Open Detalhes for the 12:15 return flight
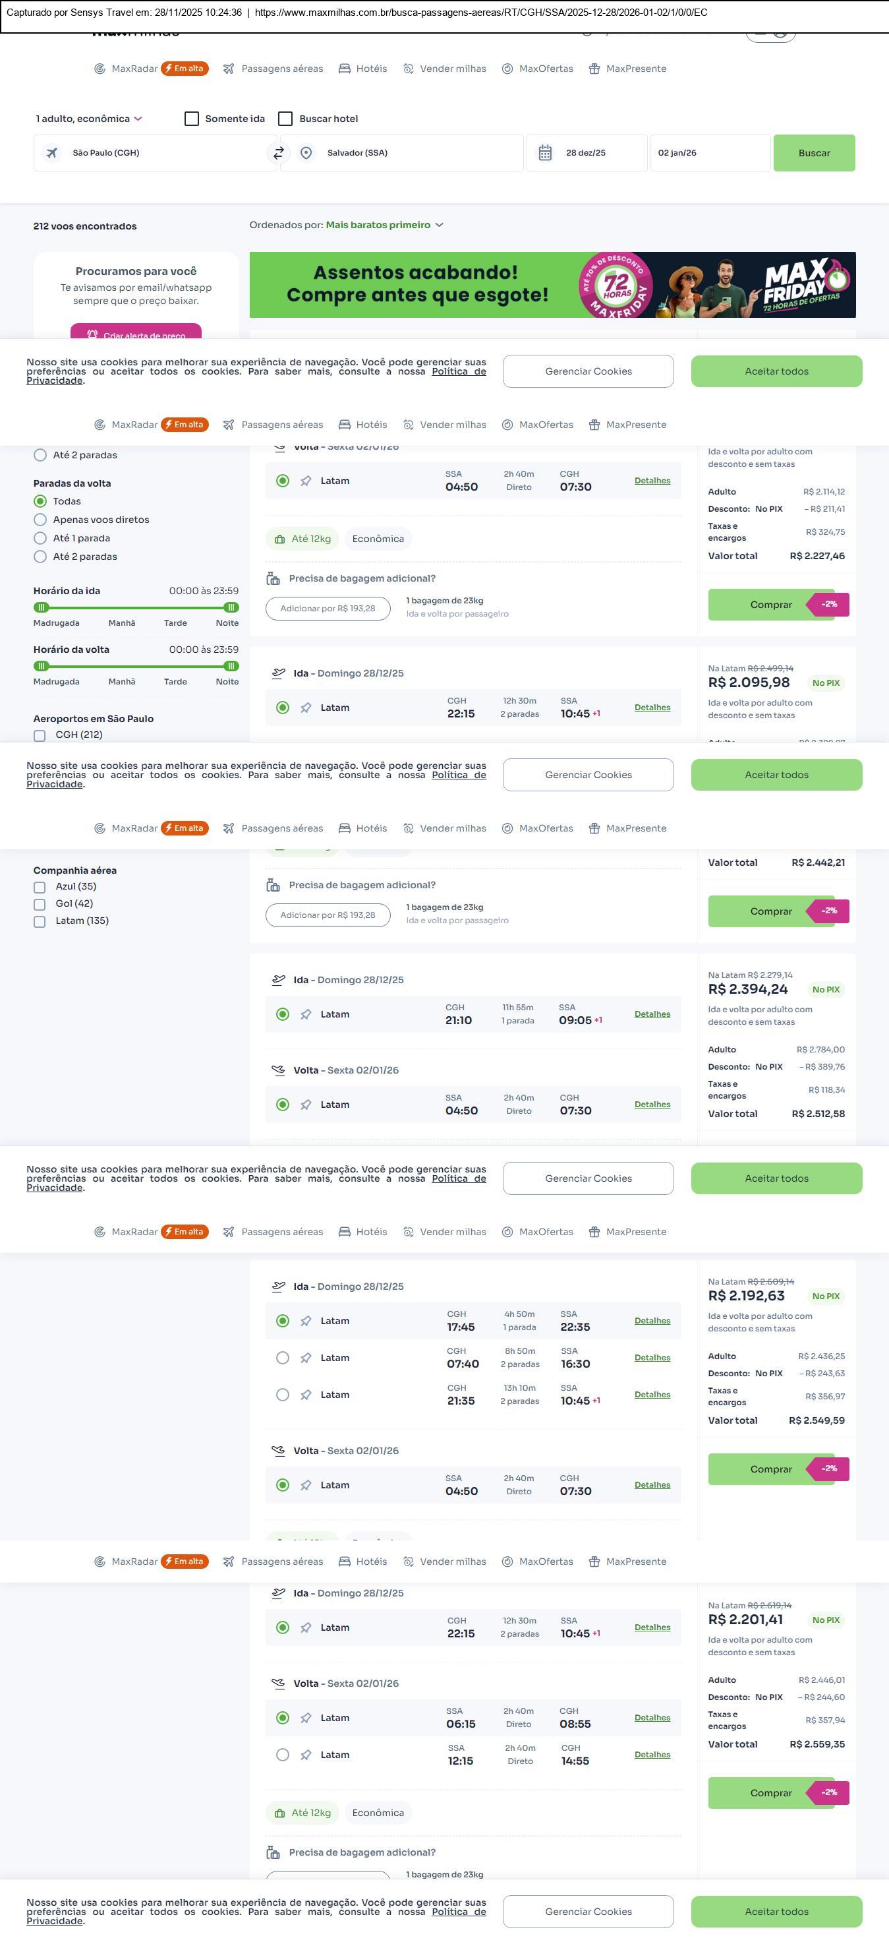The height and width of the screenshot is (1944, 889). [x=652, y=1755]
